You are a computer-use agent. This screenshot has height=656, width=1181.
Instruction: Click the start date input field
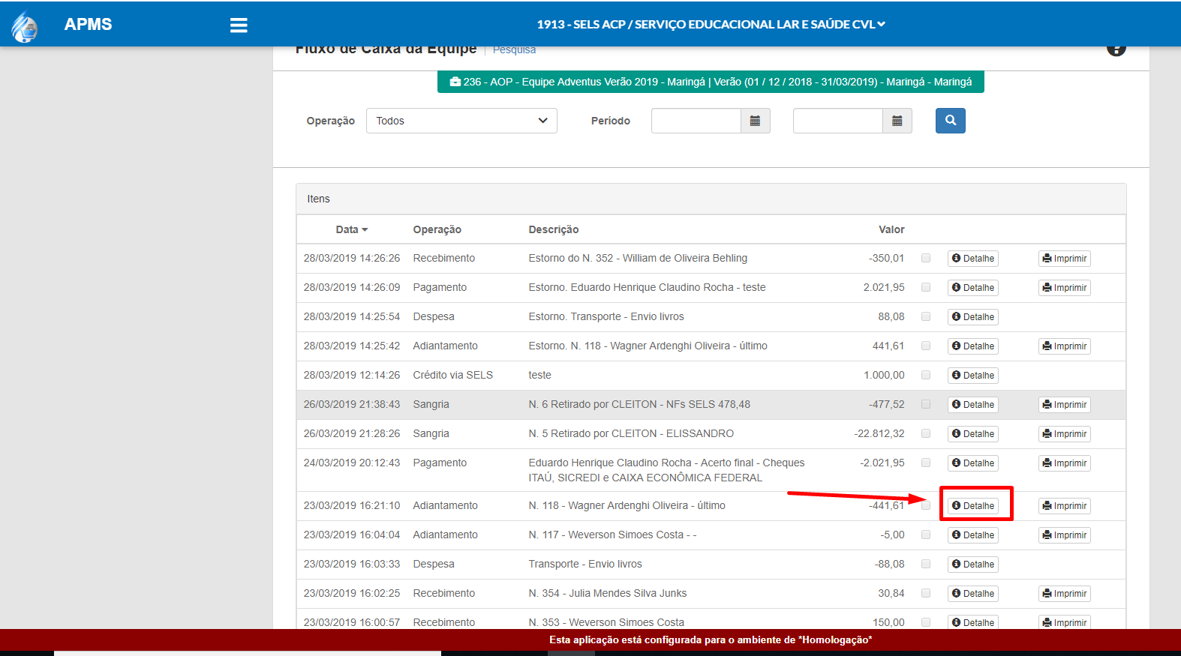(x=696, y=121)
